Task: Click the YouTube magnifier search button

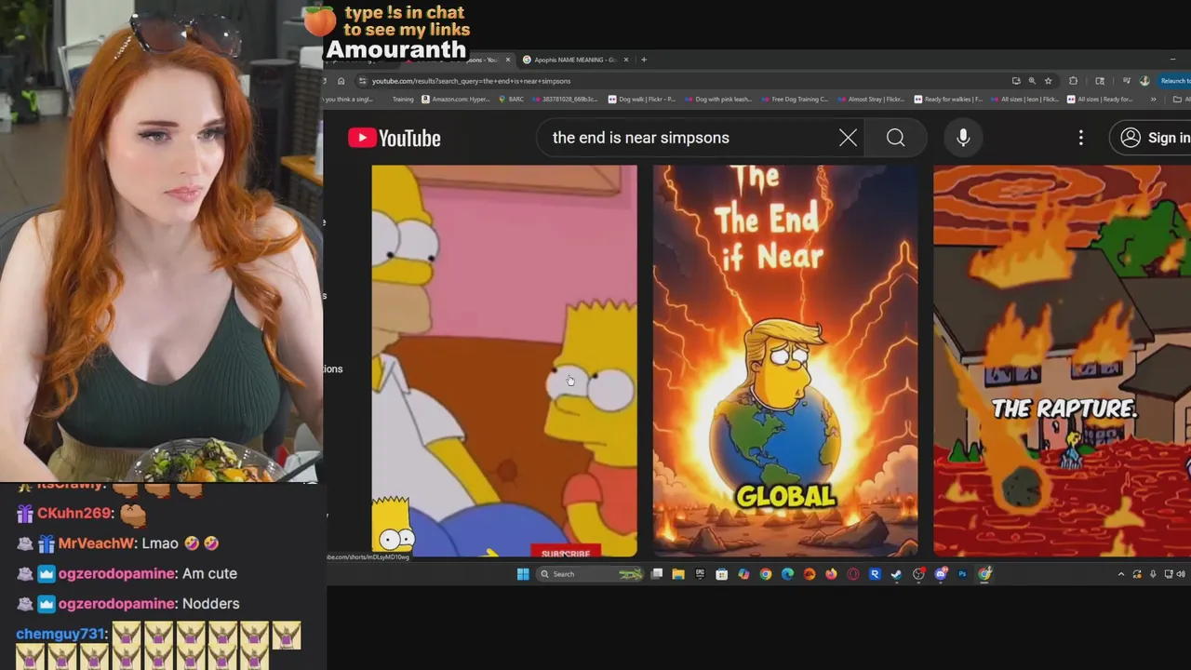Action: 895,138
